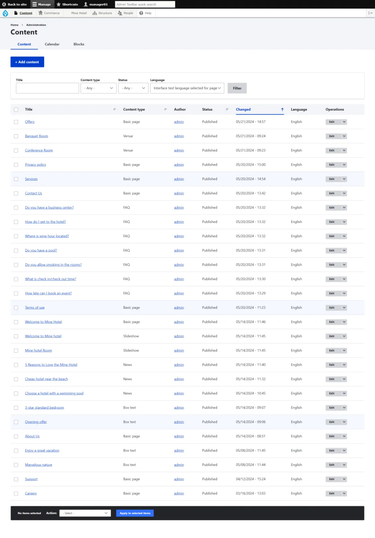Open Structure admin menu
This screenshot has width=375, height=538.
pos(102,13)
